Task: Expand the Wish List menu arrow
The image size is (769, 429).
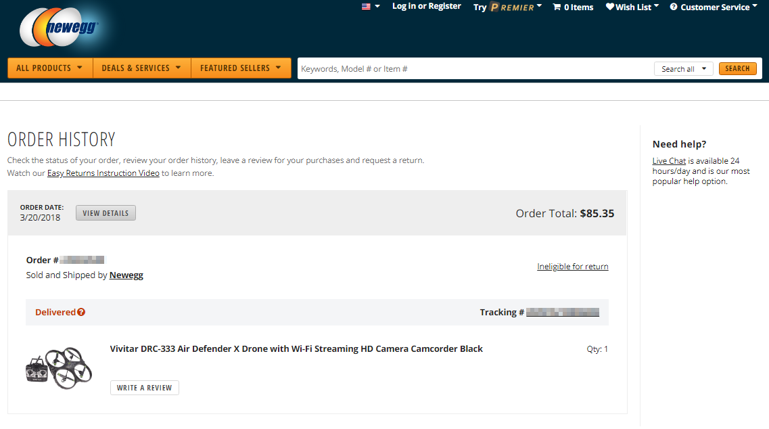Action: [656, 6]
